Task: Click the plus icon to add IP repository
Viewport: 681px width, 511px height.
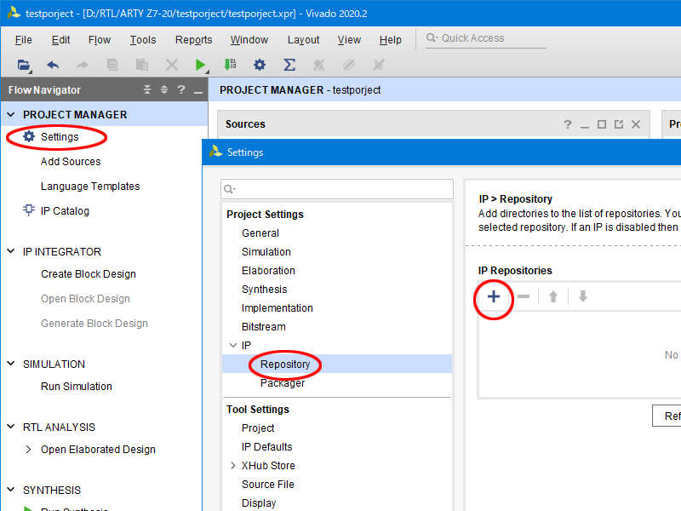Action: point(493,296)
